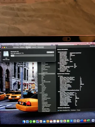This screenshot has width=95, height=127.
Task: Open Finder from the dock
Action: (24, 122)
